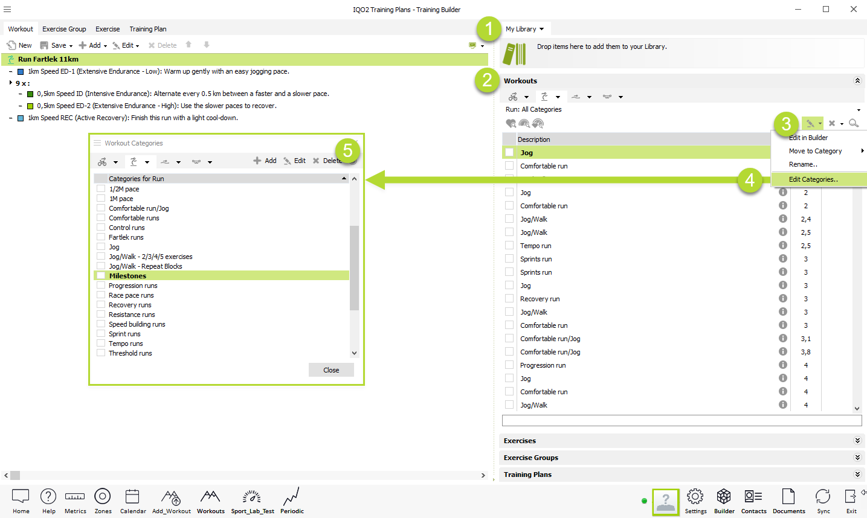
Task: Tick the Tempo runs category checkbox
Action: tap(101, 344)
